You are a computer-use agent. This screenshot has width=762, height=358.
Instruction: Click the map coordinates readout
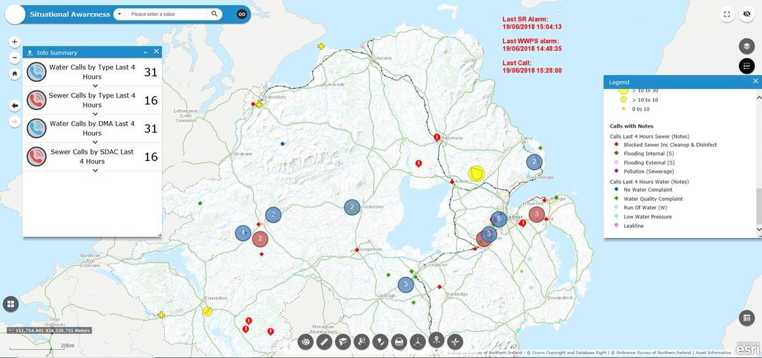click(49, 331)
